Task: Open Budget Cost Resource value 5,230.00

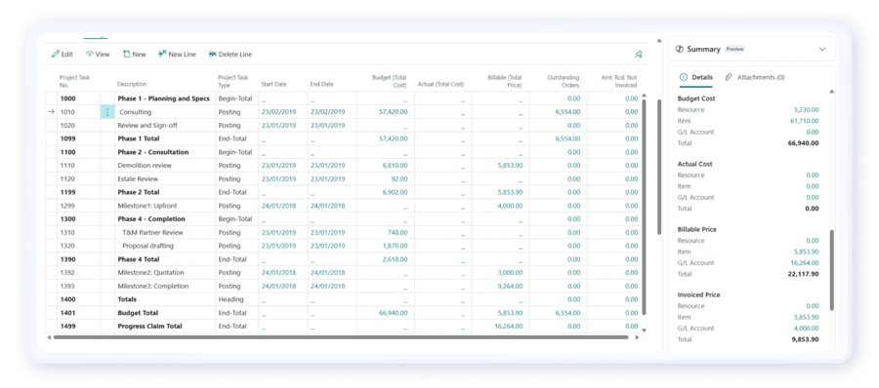Action: click(x=806, y=110)
